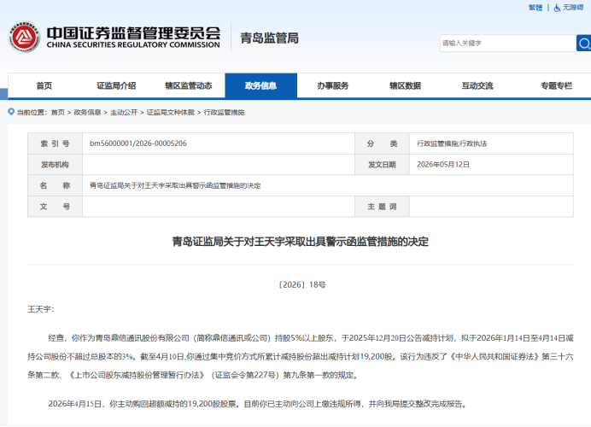Click the 青岛监管局 site title
Viewport: 591px width, 427px height.
(269, 38)
